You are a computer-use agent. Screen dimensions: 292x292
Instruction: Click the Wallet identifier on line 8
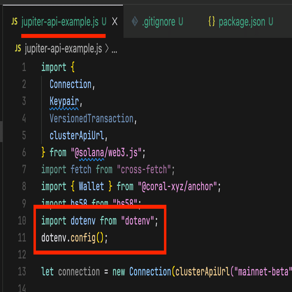point(91,186)
